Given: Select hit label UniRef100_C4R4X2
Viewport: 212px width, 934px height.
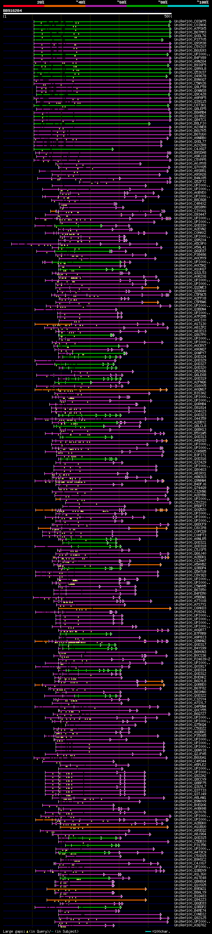Looking at the screenshot, I should 190,204.
